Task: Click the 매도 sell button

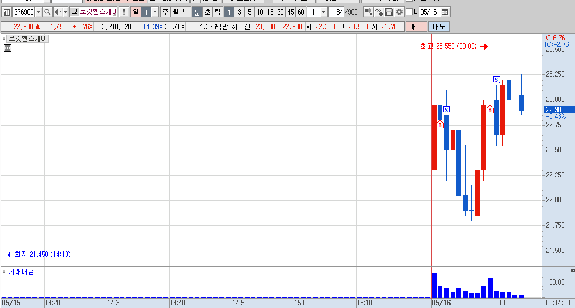Action: [439, 26]
